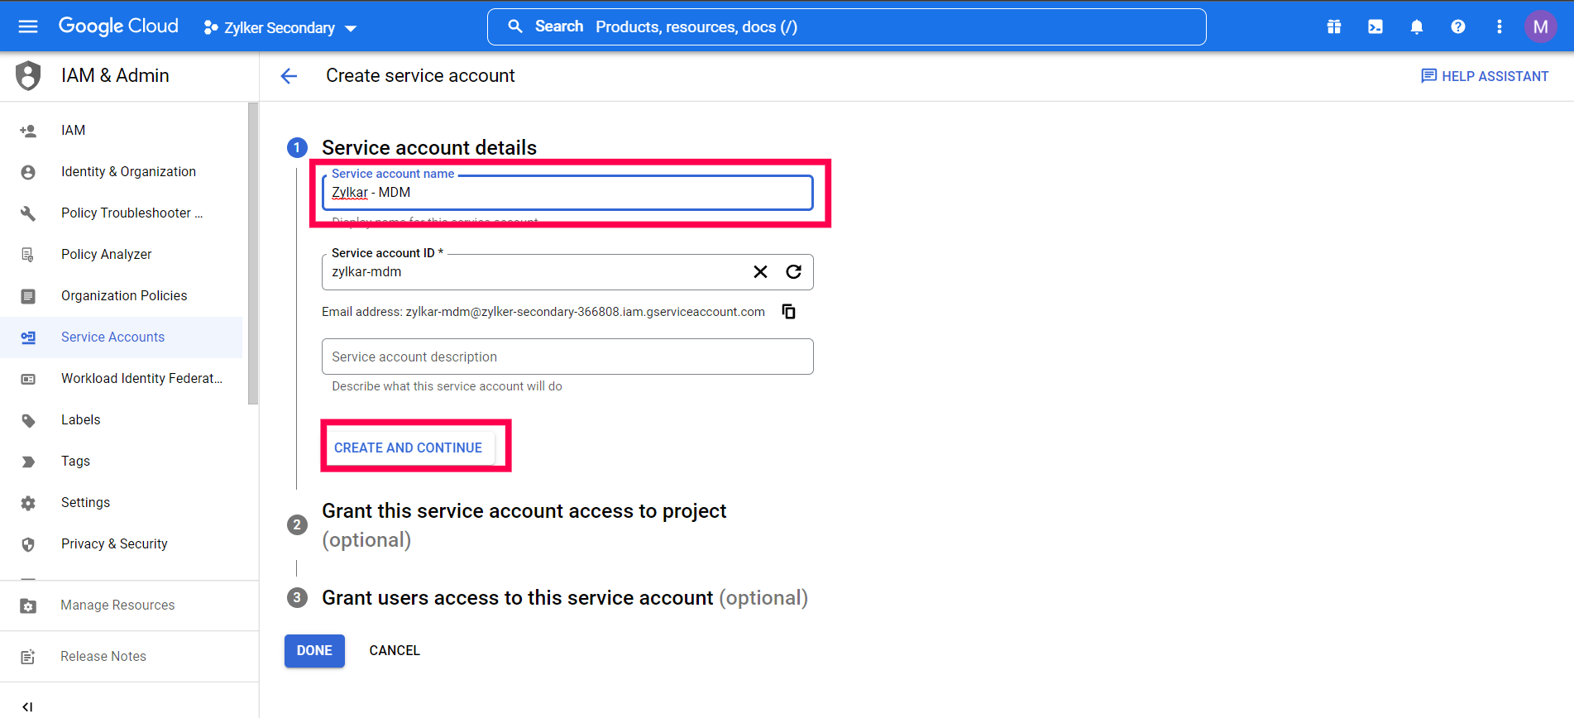Click the IAM & Admin shield icon
The width and height of the screenshot is (1574, 718).
coord(28,75)
